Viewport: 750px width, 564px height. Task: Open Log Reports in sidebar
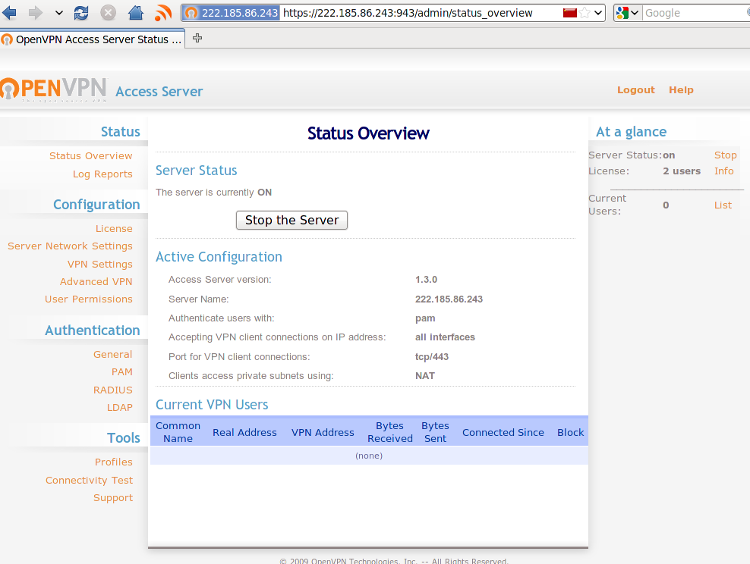click(x=102, y=174)
